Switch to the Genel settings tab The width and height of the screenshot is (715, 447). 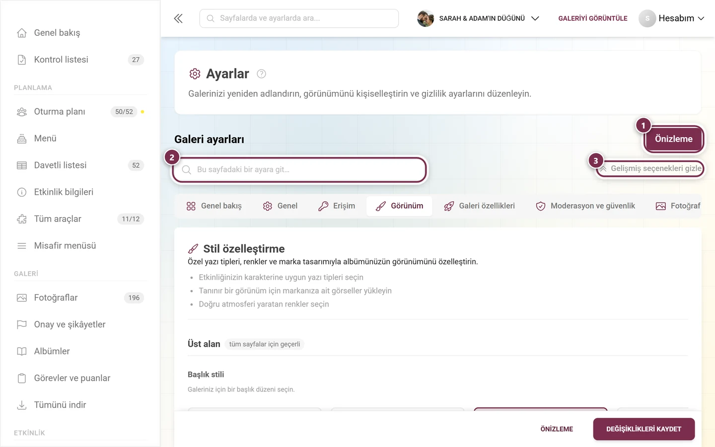coord(280,206)
